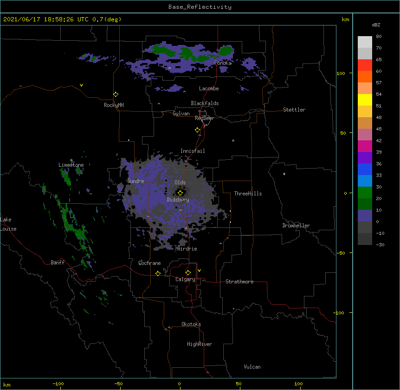400x390 pixels.
Task: Click the RedDeer city label
Action: [x=204, y=118]
